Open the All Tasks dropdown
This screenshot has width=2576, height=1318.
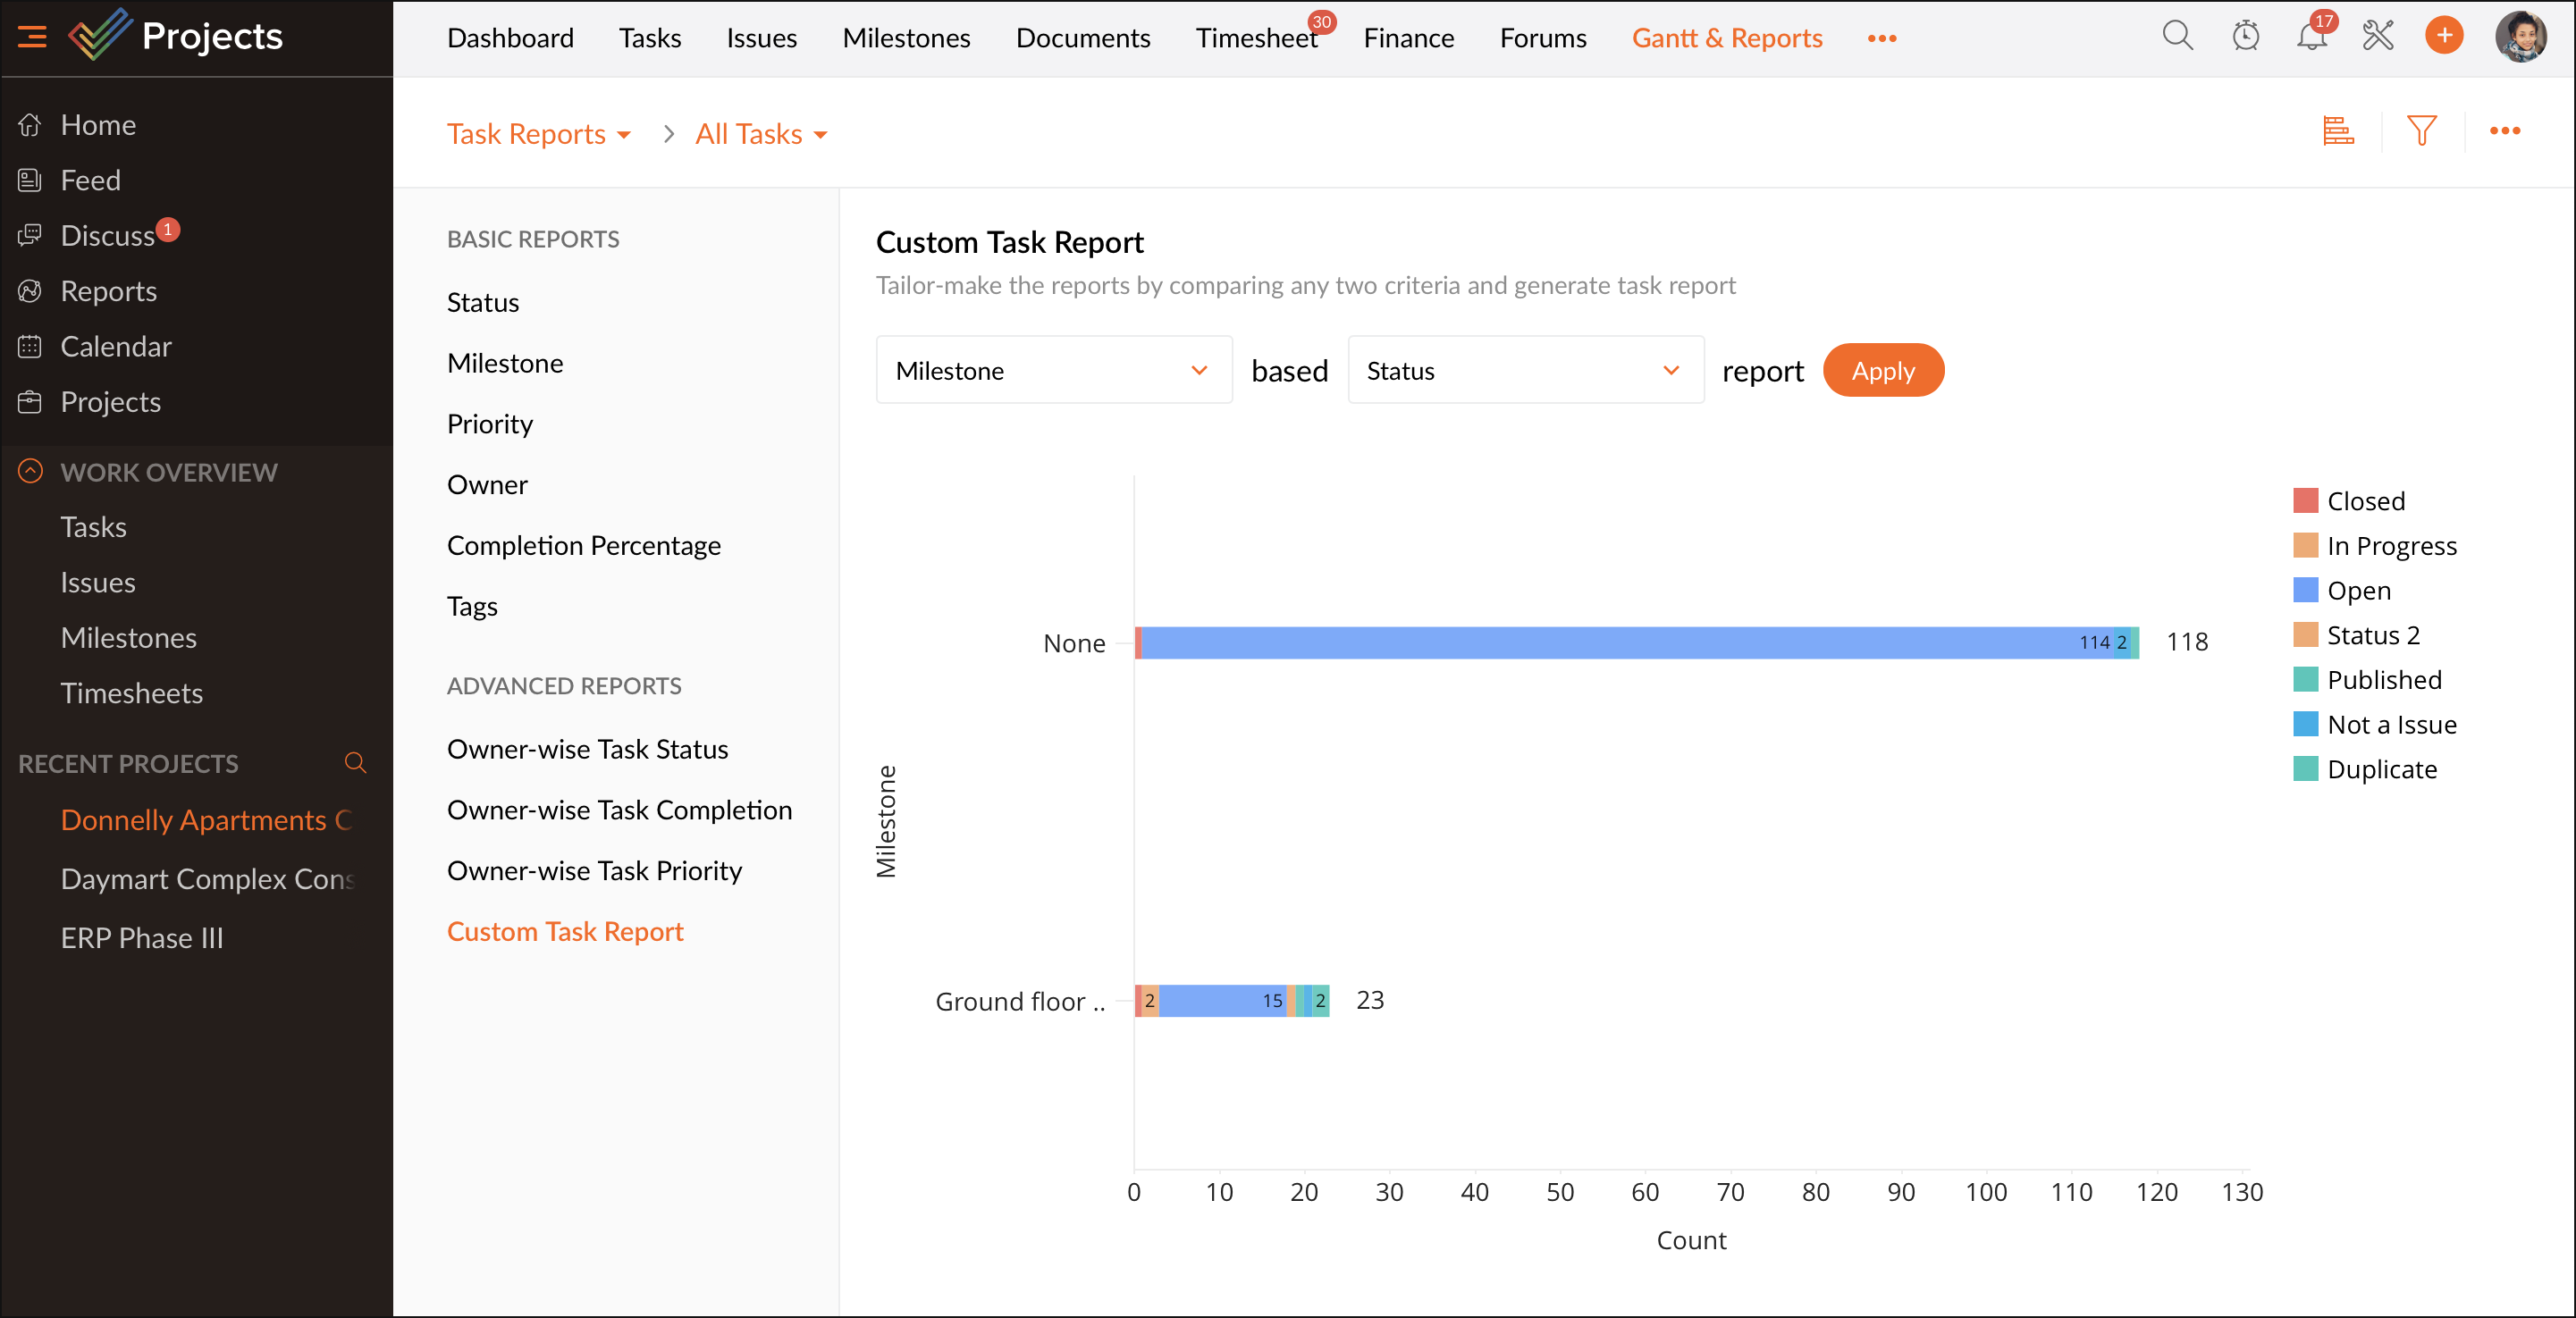761,134
